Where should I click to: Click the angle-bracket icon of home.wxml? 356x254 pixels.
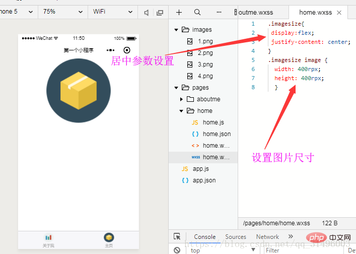[x=195, y=146]
